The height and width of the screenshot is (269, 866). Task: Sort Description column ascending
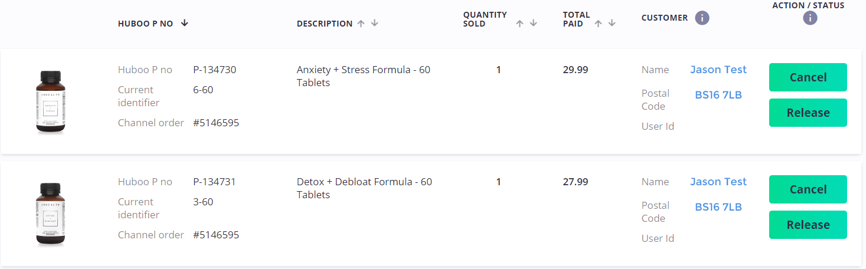(361, 24)
